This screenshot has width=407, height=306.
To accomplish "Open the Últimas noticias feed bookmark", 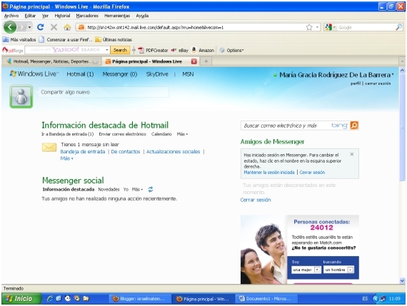I will (114, 39).
